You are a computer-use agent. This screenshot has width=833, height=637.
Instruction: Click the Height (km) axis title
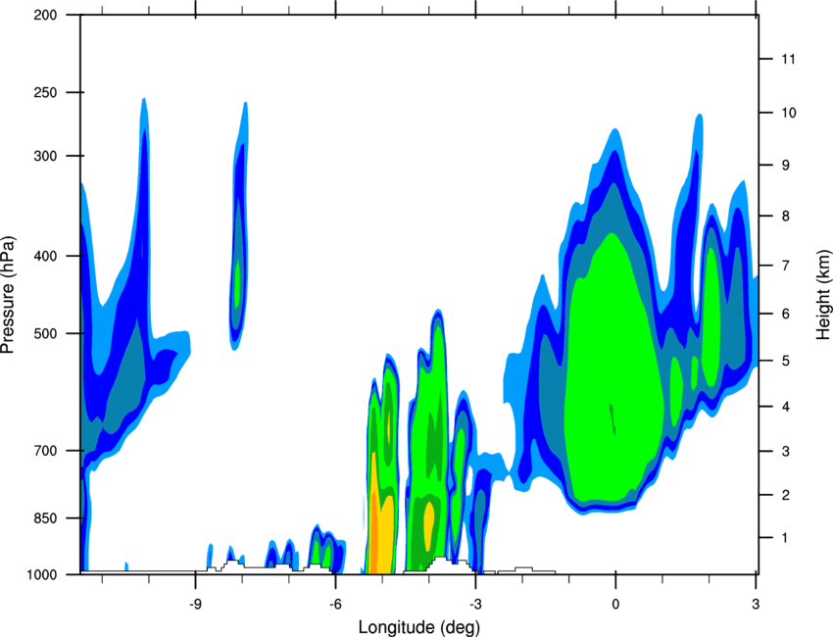click(823, 294)
